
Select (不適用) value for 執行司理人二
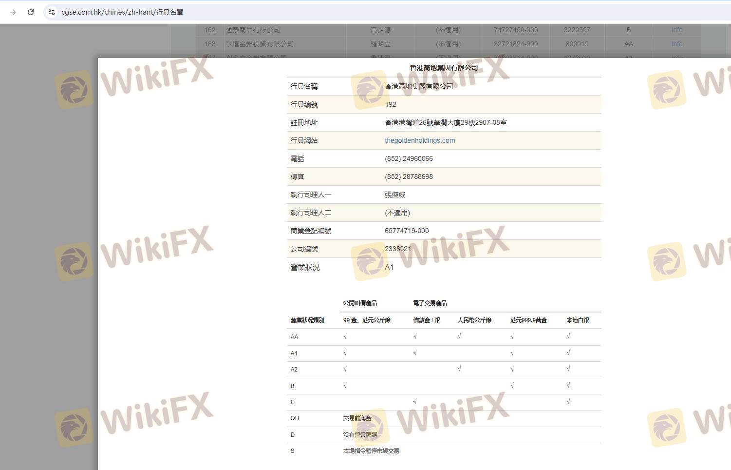[397, 213]
